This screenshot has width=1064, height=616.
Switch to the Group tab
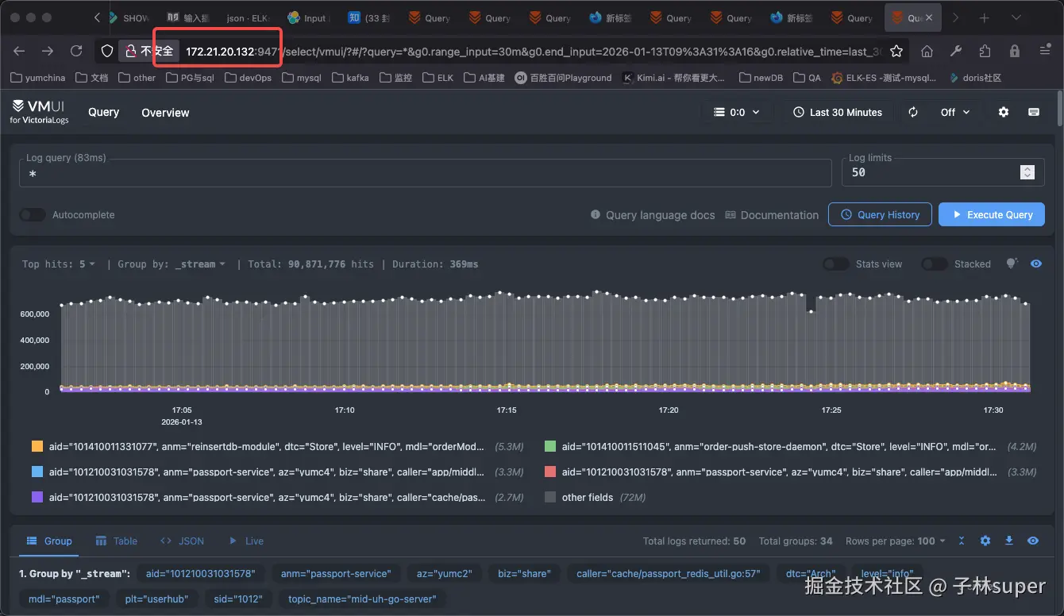(49, 541)
